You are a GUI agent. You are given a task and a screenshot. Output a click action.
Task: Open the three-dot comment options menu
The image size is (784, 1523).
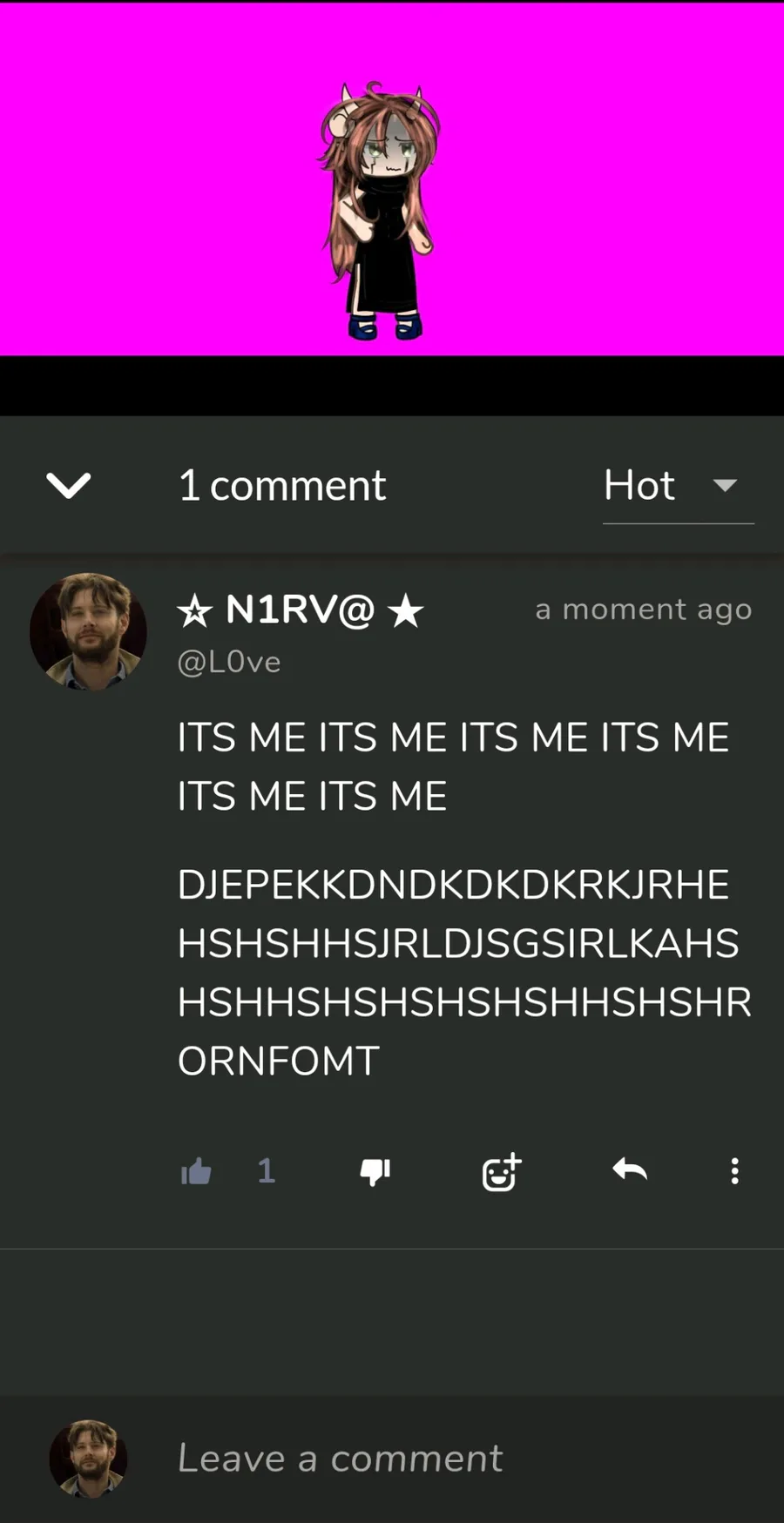tap(735, 1171)
